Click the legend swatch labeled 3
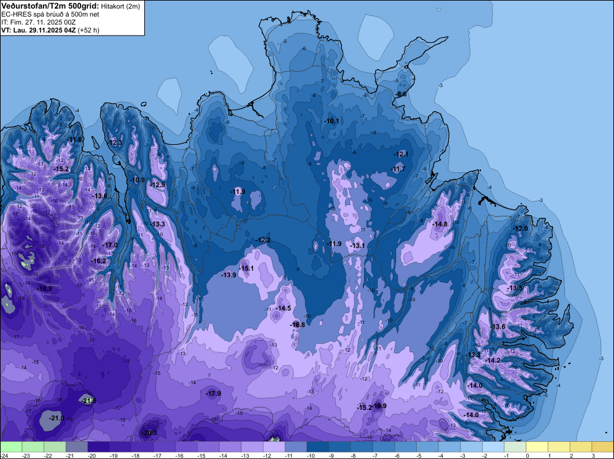 pos(603,447)
